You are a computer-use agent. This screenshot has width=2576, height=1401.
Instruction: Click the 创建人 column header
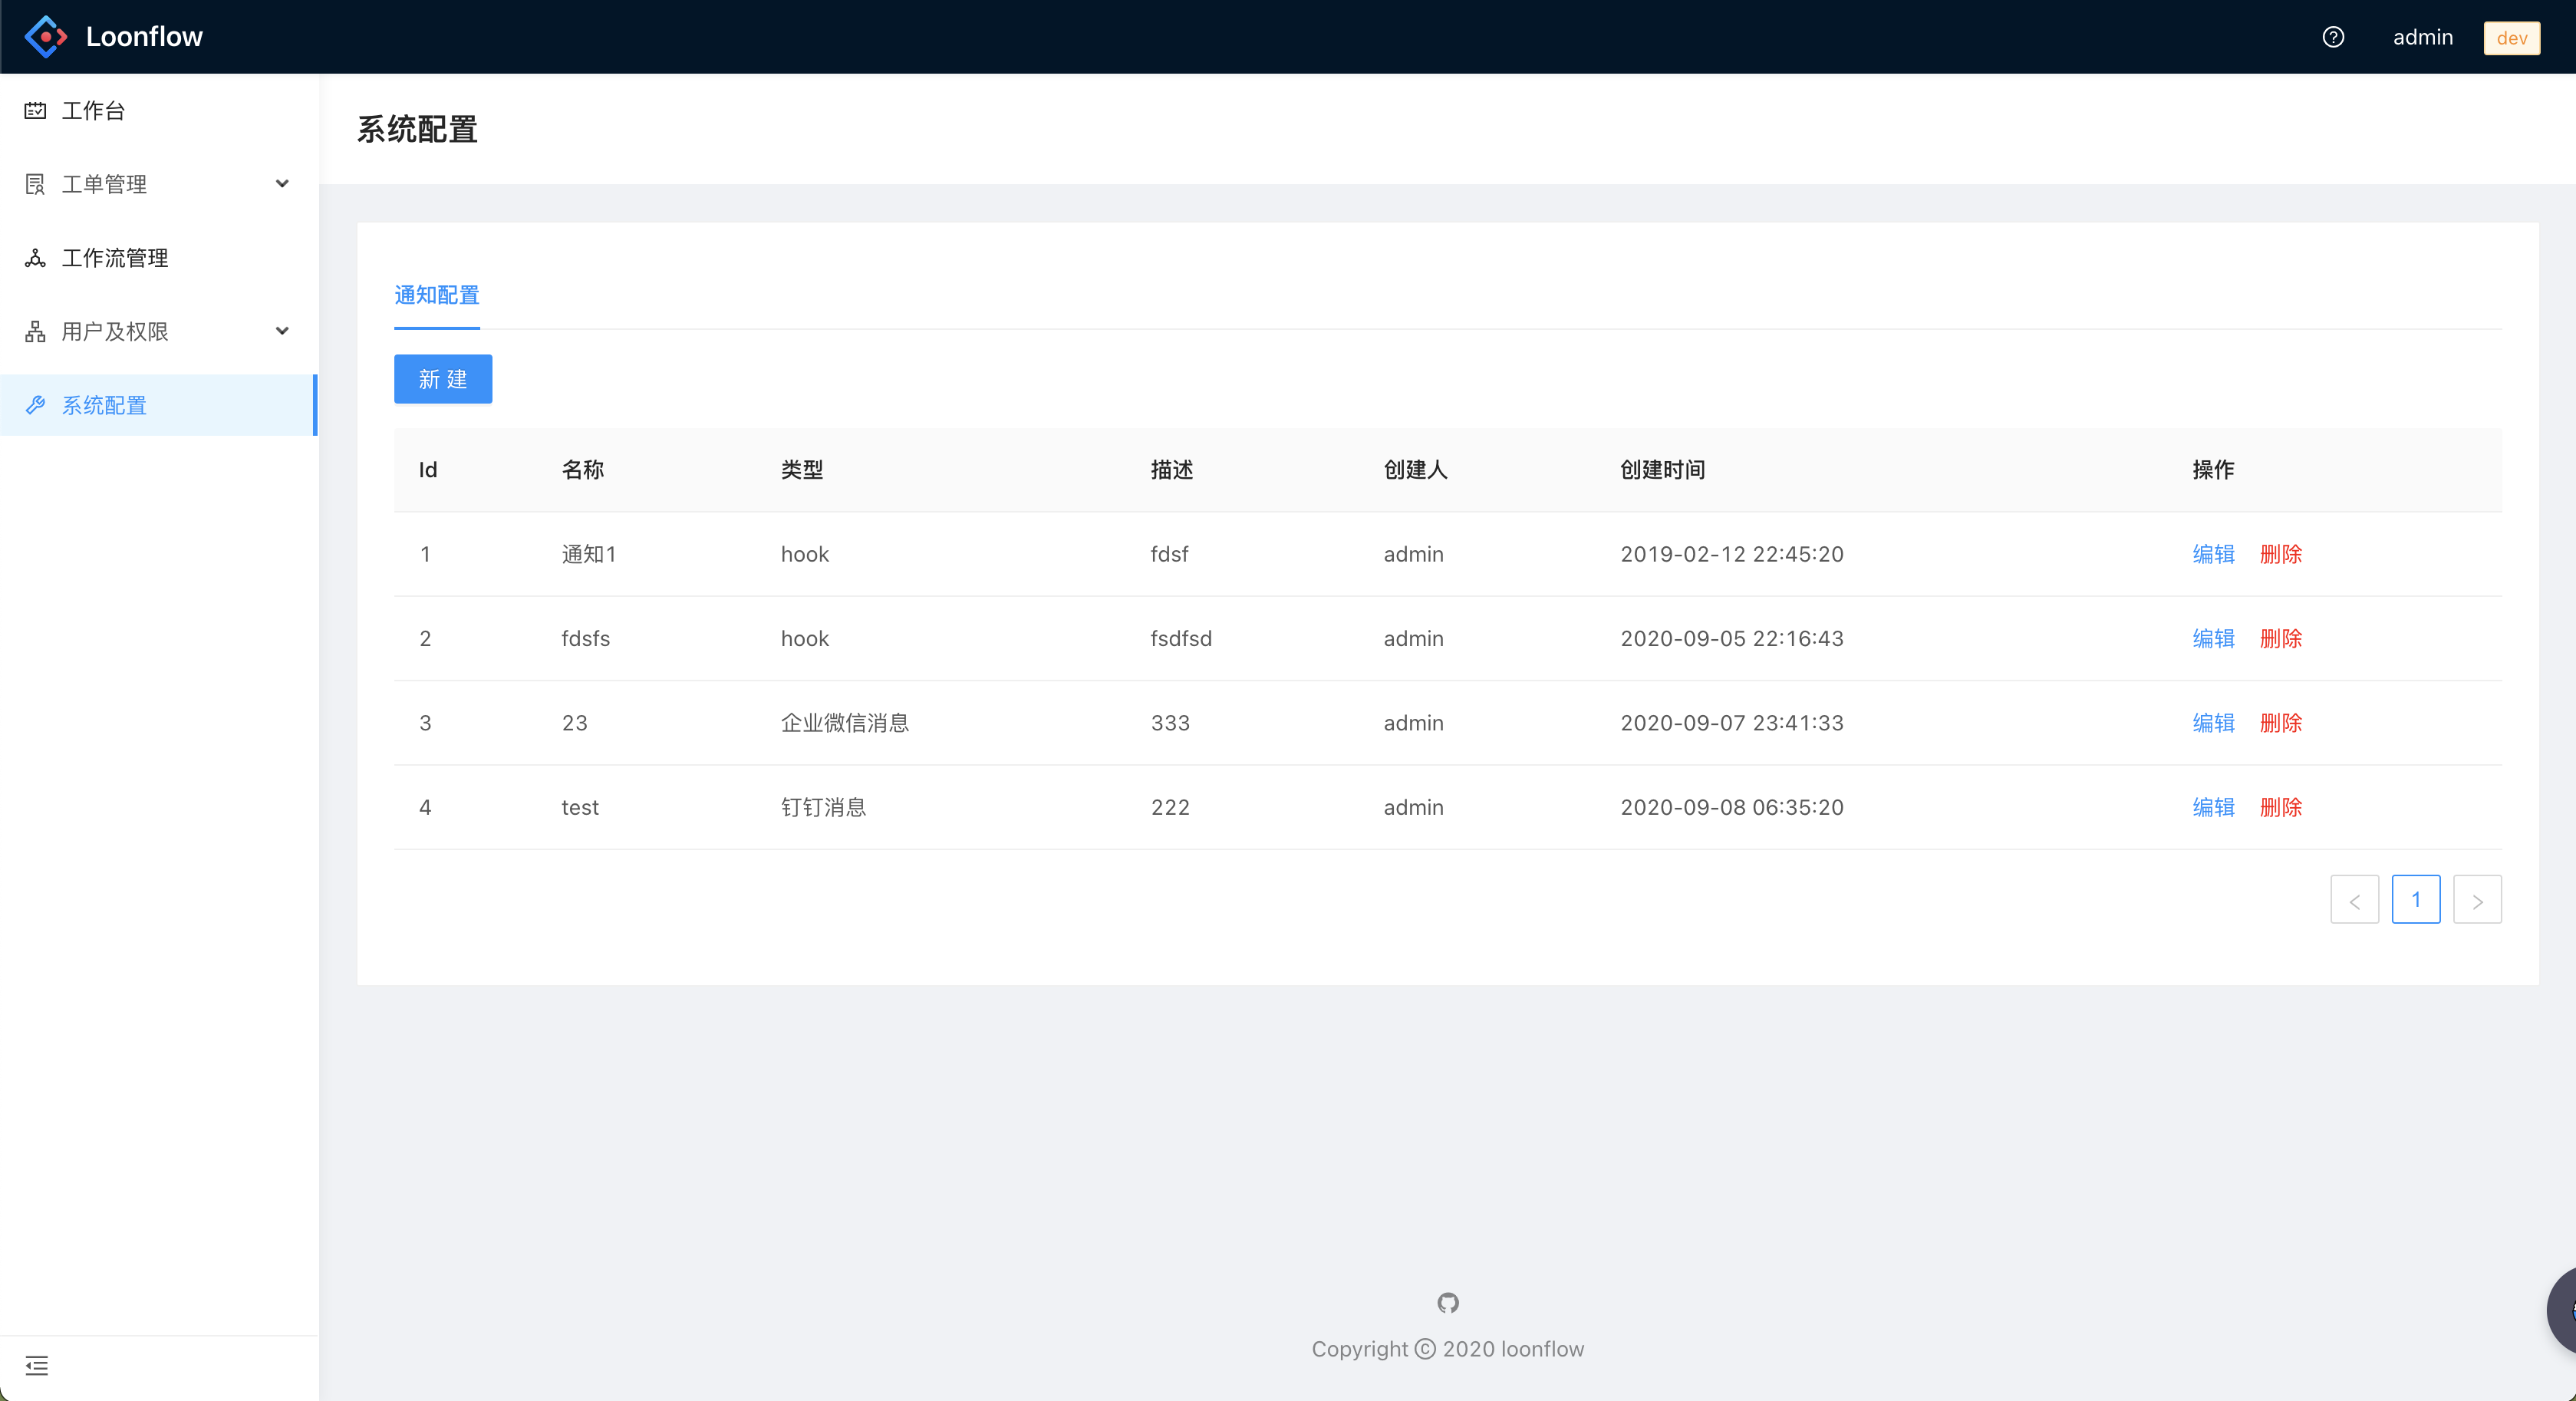click(1416, 470)
